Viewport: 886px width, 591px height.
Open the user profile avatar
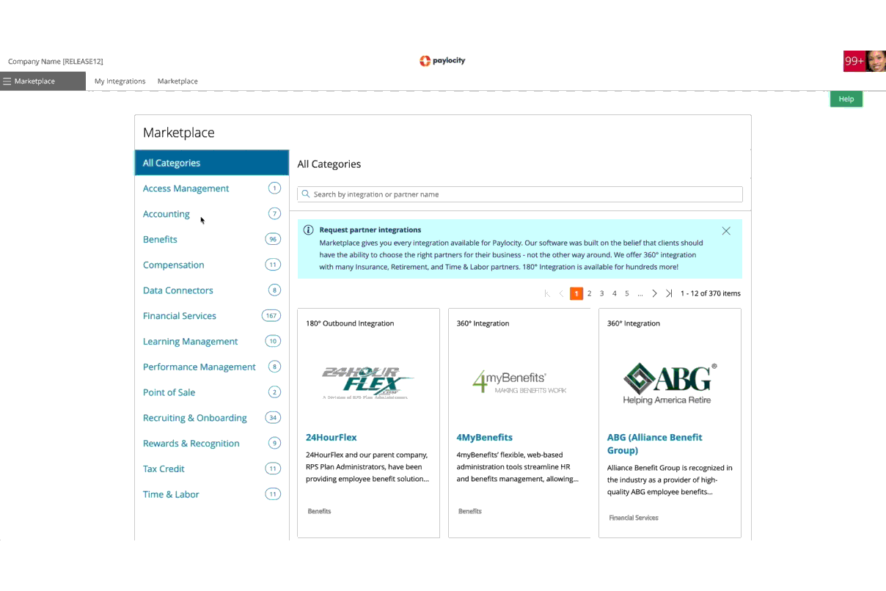click(876, 62)
